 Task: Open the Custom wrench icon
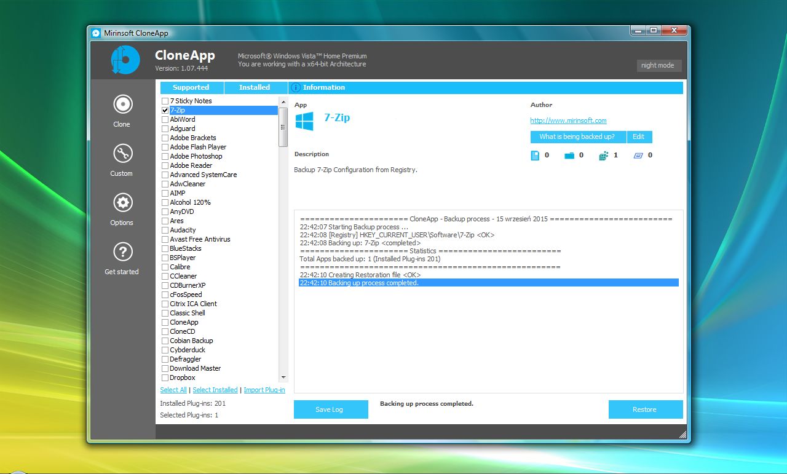point(123,154)
